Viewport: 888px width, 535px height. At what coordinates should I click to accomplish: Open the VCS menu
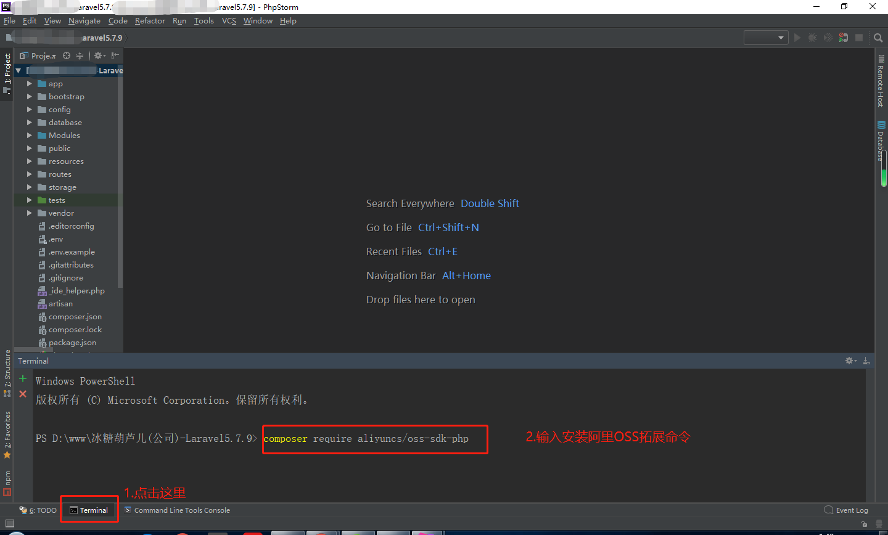[x=229, y=21]
